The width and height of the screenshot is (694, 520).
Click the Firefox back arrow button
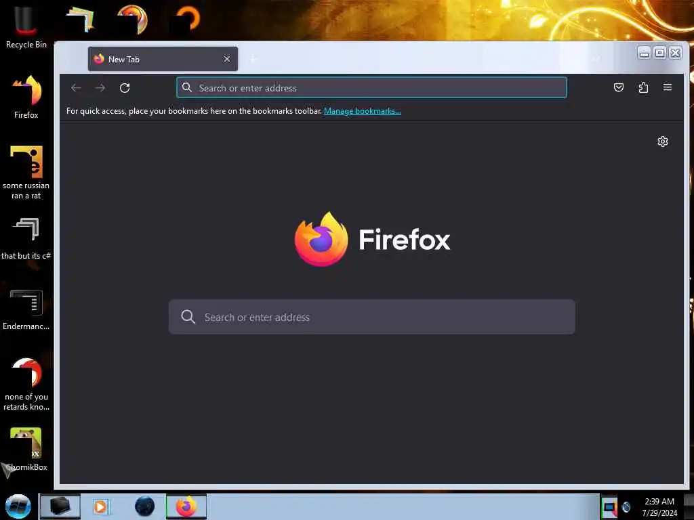point(76,88)
